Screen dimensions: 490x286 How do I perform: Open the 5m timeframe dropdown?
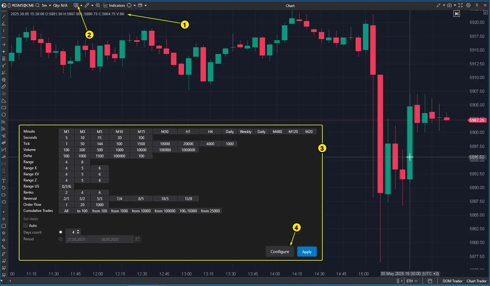pos(46,5)
